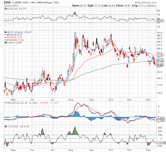This screenshot has height=152, width=166.
Task: Click the Aug label under the price panel
Action: (x=71, y=100)
